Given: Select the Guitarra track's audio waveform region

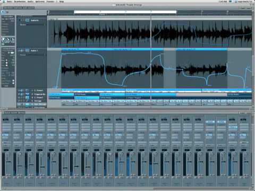Looking at the screenshot, I should (150, 33).
